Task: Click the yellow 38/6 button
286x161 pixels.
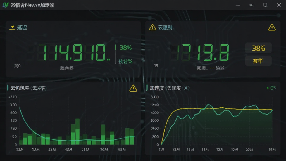Action: tap(258, 48)
